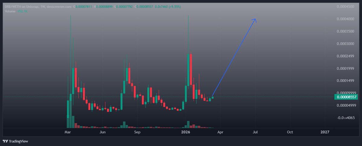Screen dimensions: 362x146
Task: Click the Apr time axis label
Action: [x=221, y=132]
